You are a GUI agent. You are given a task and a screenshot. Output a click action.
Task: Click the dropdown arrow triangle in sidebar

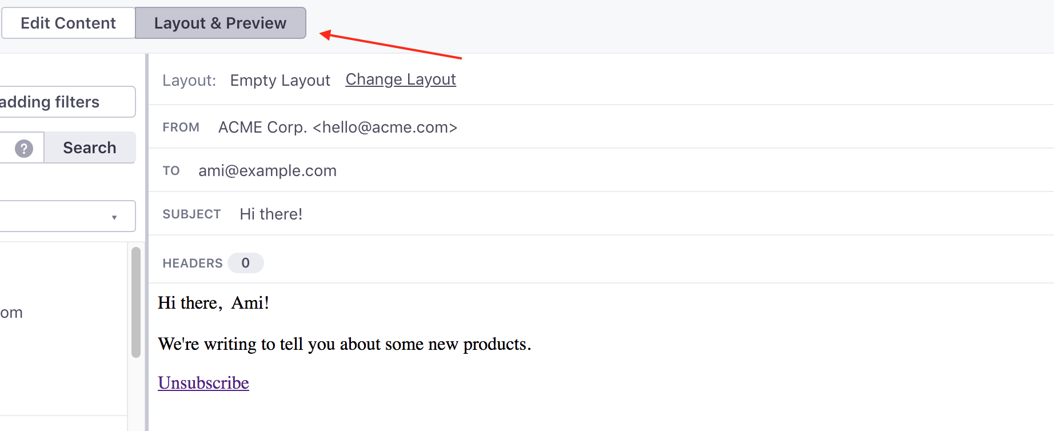(x=114, y=217)
